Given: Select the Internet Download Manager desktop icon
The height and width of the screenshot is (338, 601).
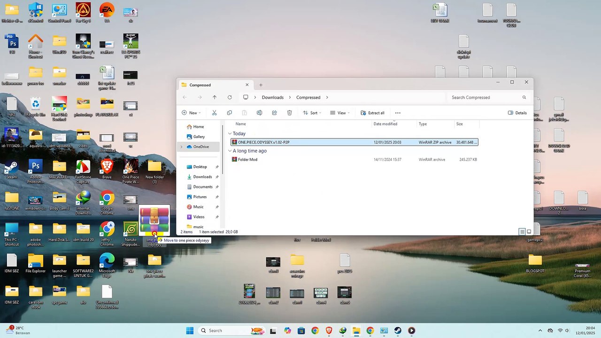Looking at the screenshot, I should point(83,203).
